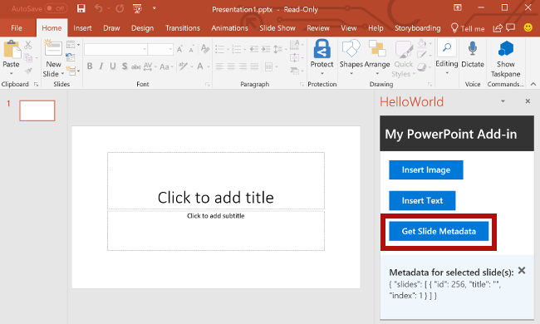Image resolution: width=540 pixels, height=324 pixels.
Task: Open Customize Quick Access Toolbar arrow
Action: coord(154,8)
